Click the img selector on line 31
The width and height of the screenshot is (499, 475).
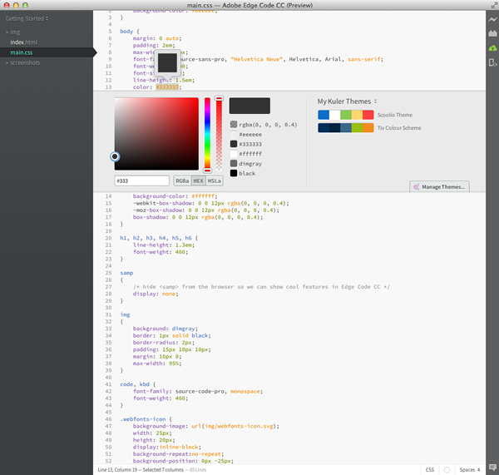pos(125,314)
